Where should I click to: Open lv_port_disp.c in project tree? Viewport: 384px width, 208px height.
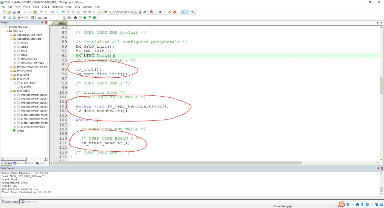[28, 83]
